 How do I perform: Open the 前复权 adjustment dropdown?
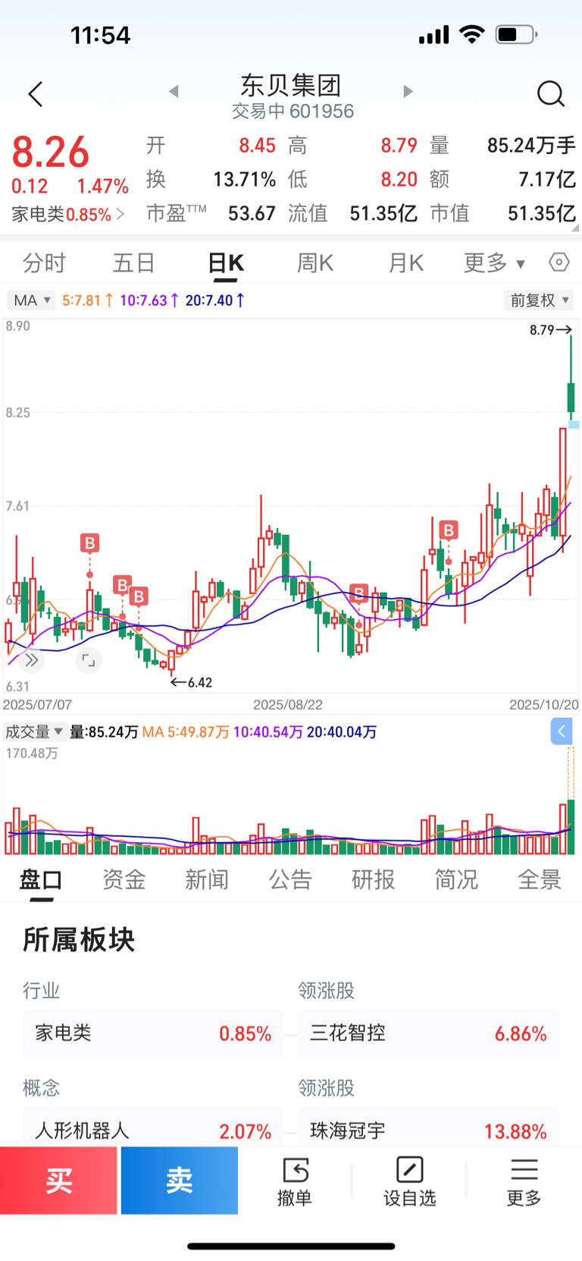pos(539,300)
